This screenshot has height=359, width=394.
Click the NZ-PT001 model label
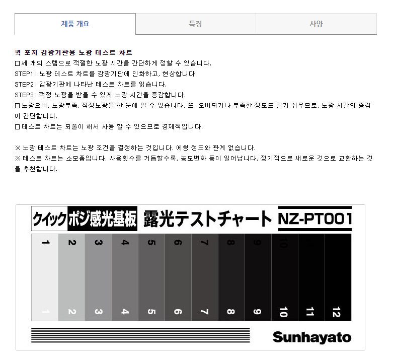pos(314,219)
